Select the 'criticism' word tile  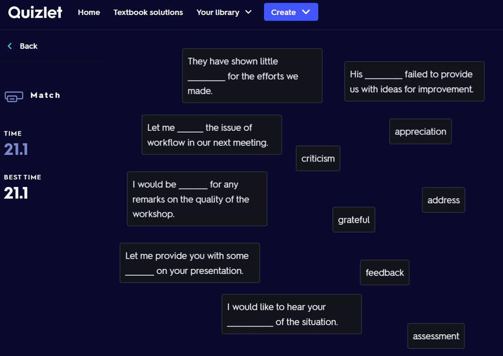pos(318,159)
